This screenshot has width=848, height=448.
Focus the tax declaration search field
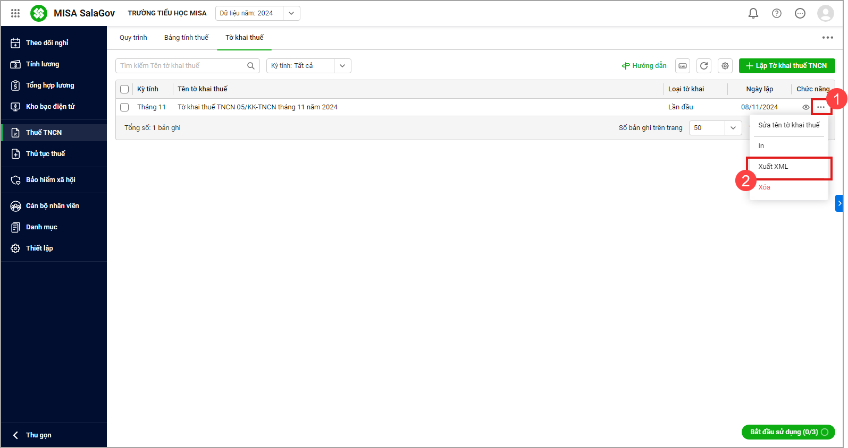[x=181, y=66]
